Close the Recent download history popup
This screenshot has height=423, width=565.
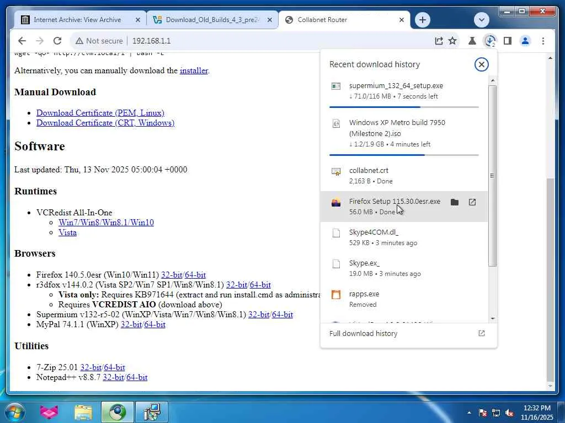481,64
